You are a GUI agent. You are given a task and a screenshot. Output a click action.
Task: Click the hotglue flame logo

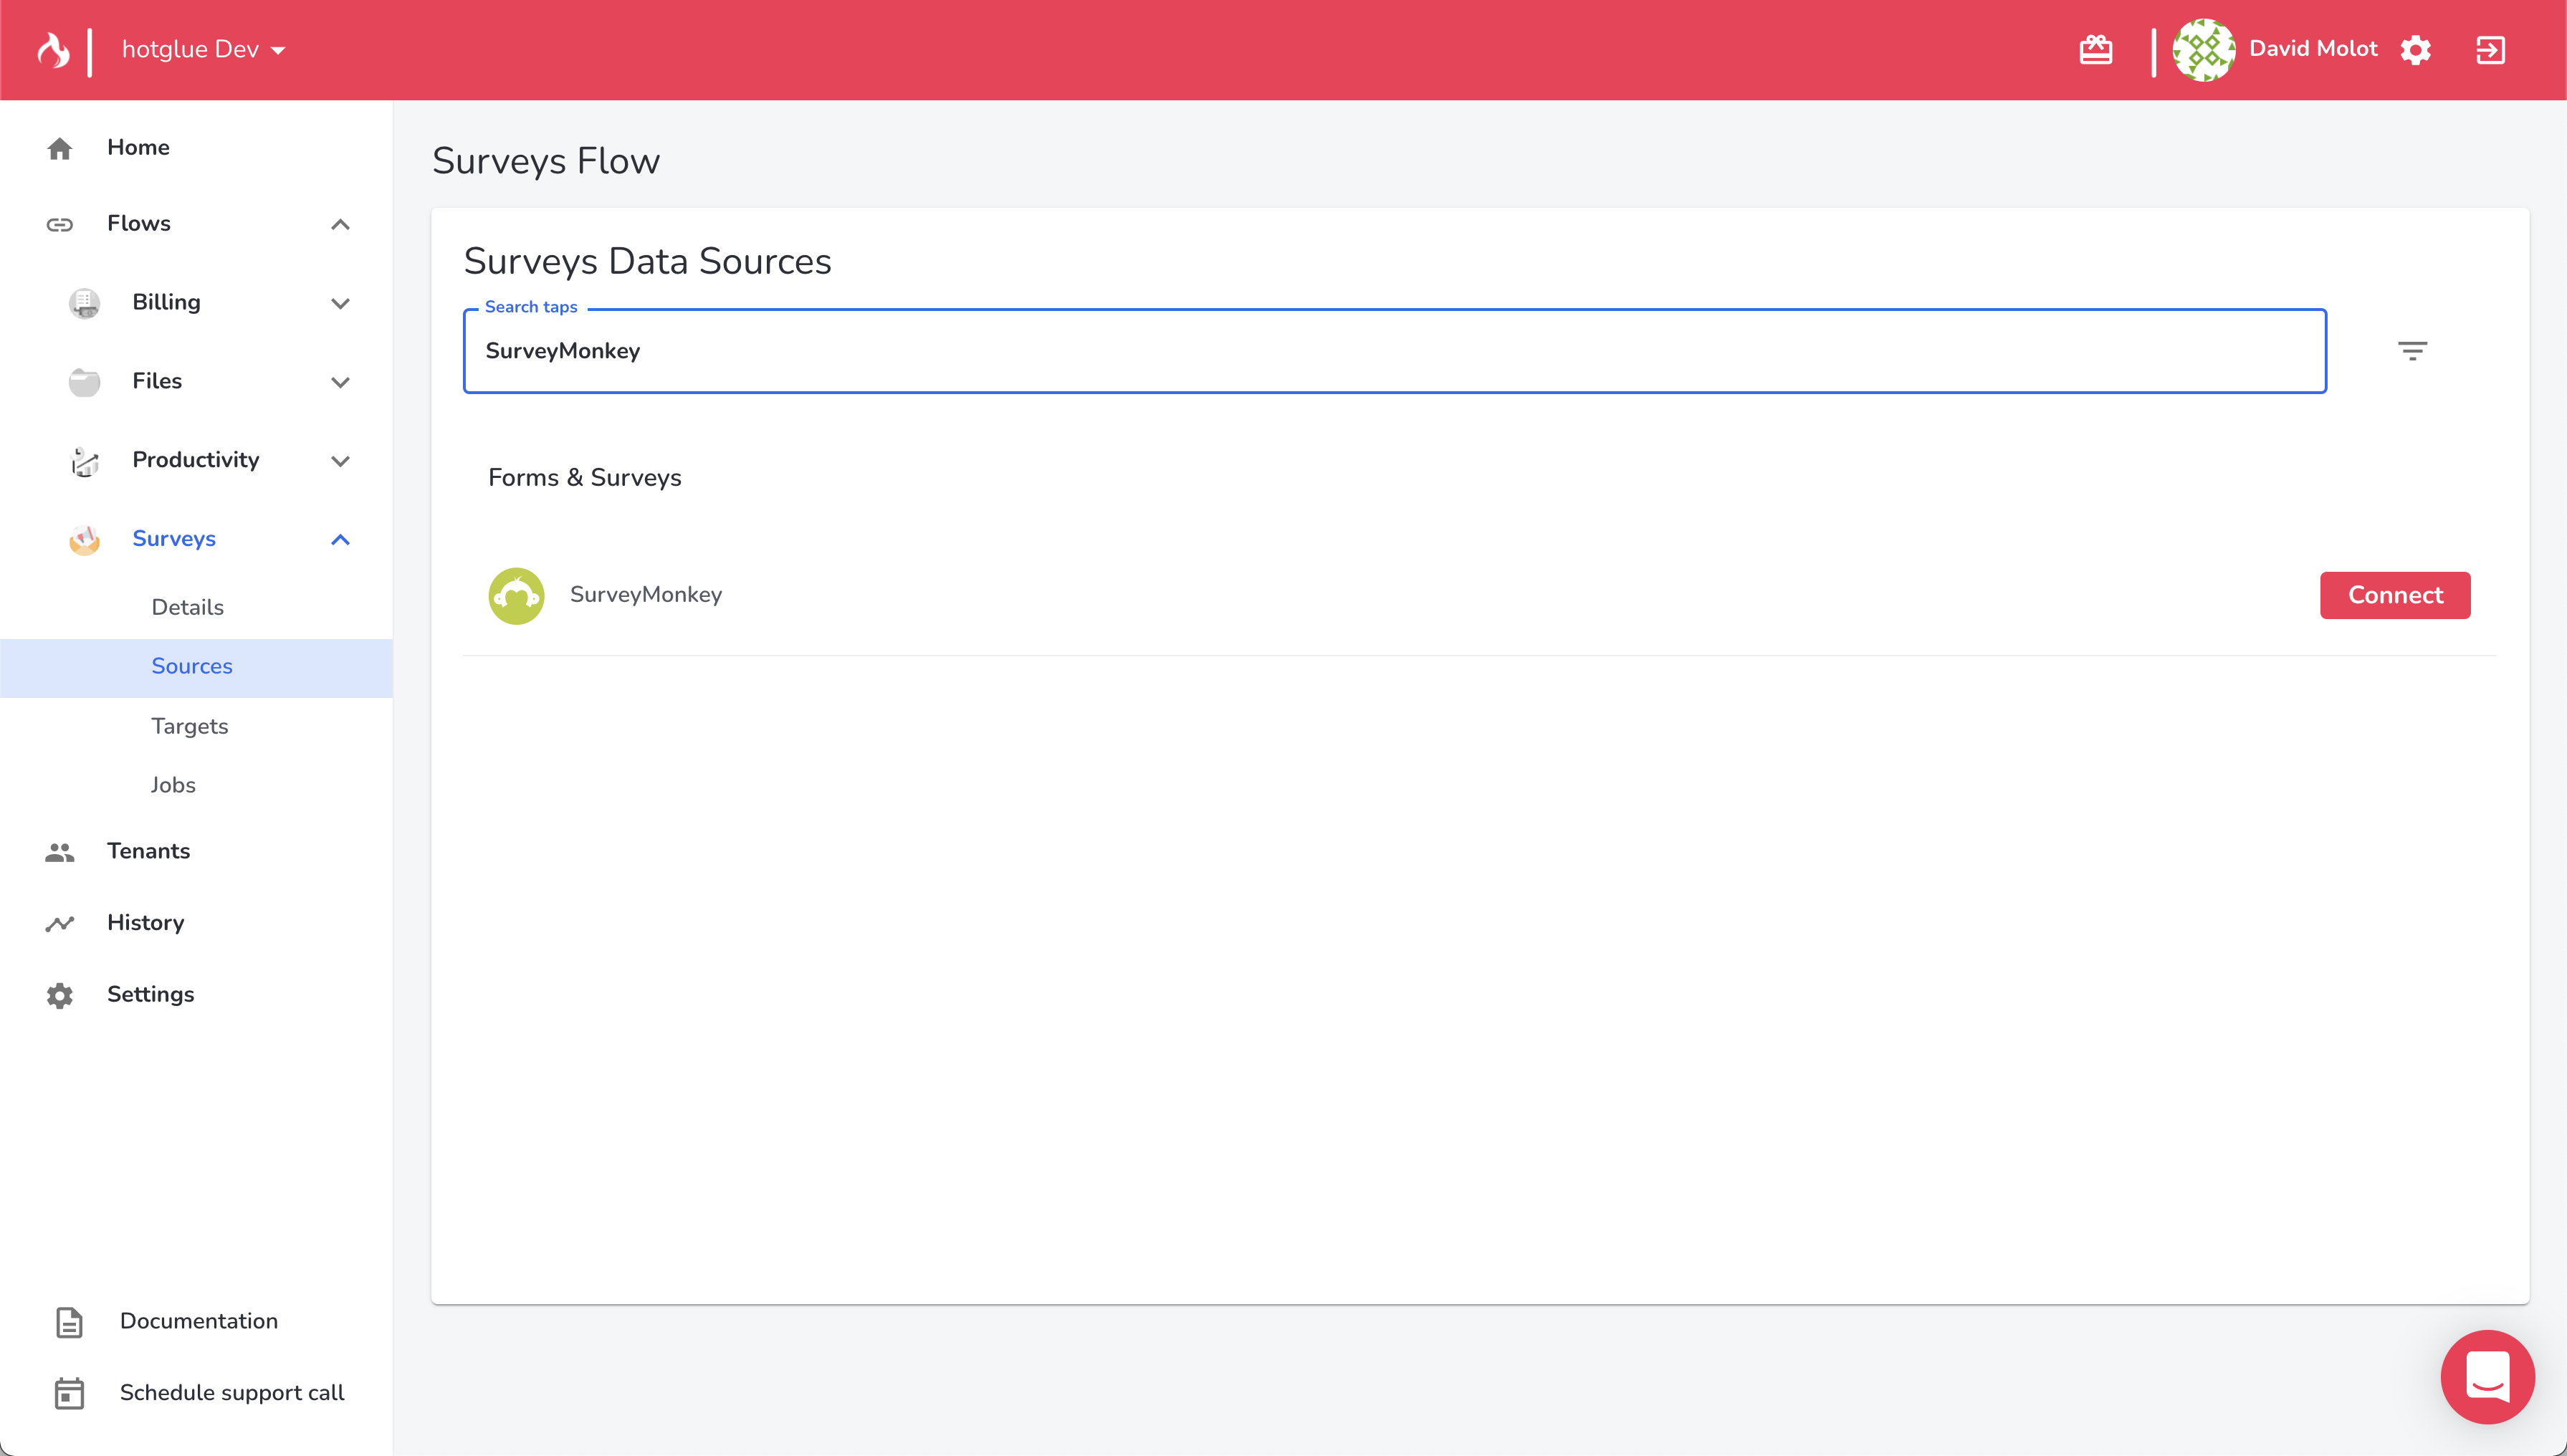pyautogui.click(x=53, y=49)
